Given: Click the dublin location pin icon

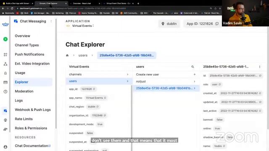Looking at the screenshot, I should 163,24.
